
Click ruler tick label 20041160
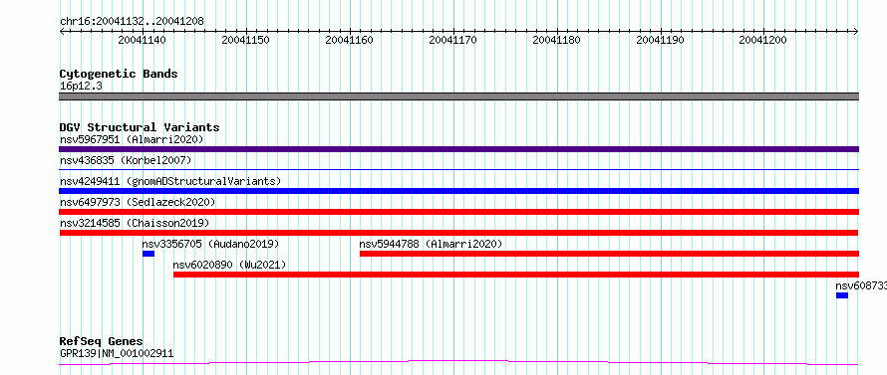tap(349, 40)
